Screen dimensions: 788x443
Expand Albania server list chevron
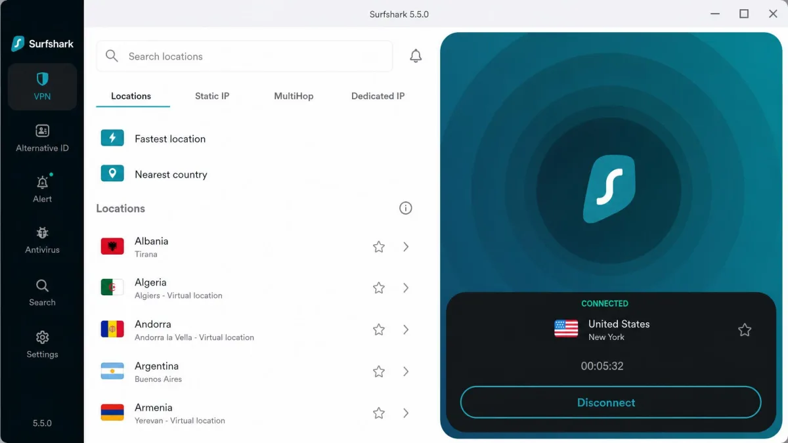406,247
